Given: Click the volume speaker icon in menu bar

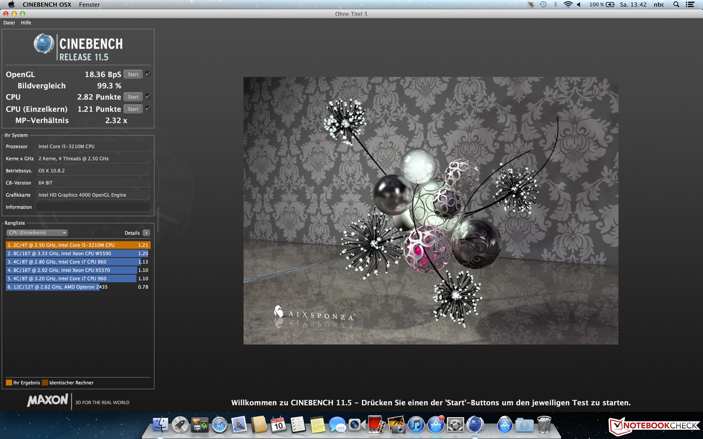Looking at the screenshot, I should pos(579,4).
